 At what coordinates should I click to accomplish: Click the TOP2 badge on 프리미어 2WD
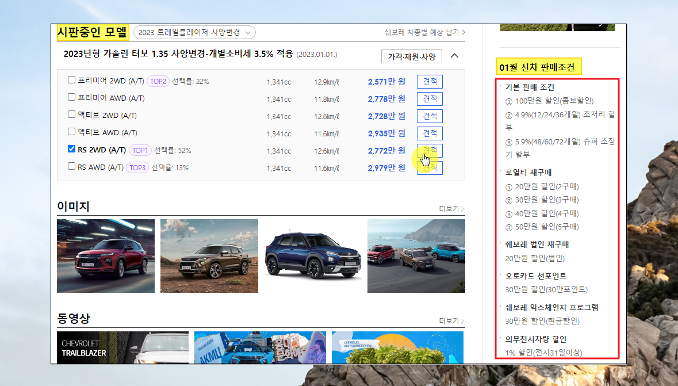coord(158,81)
